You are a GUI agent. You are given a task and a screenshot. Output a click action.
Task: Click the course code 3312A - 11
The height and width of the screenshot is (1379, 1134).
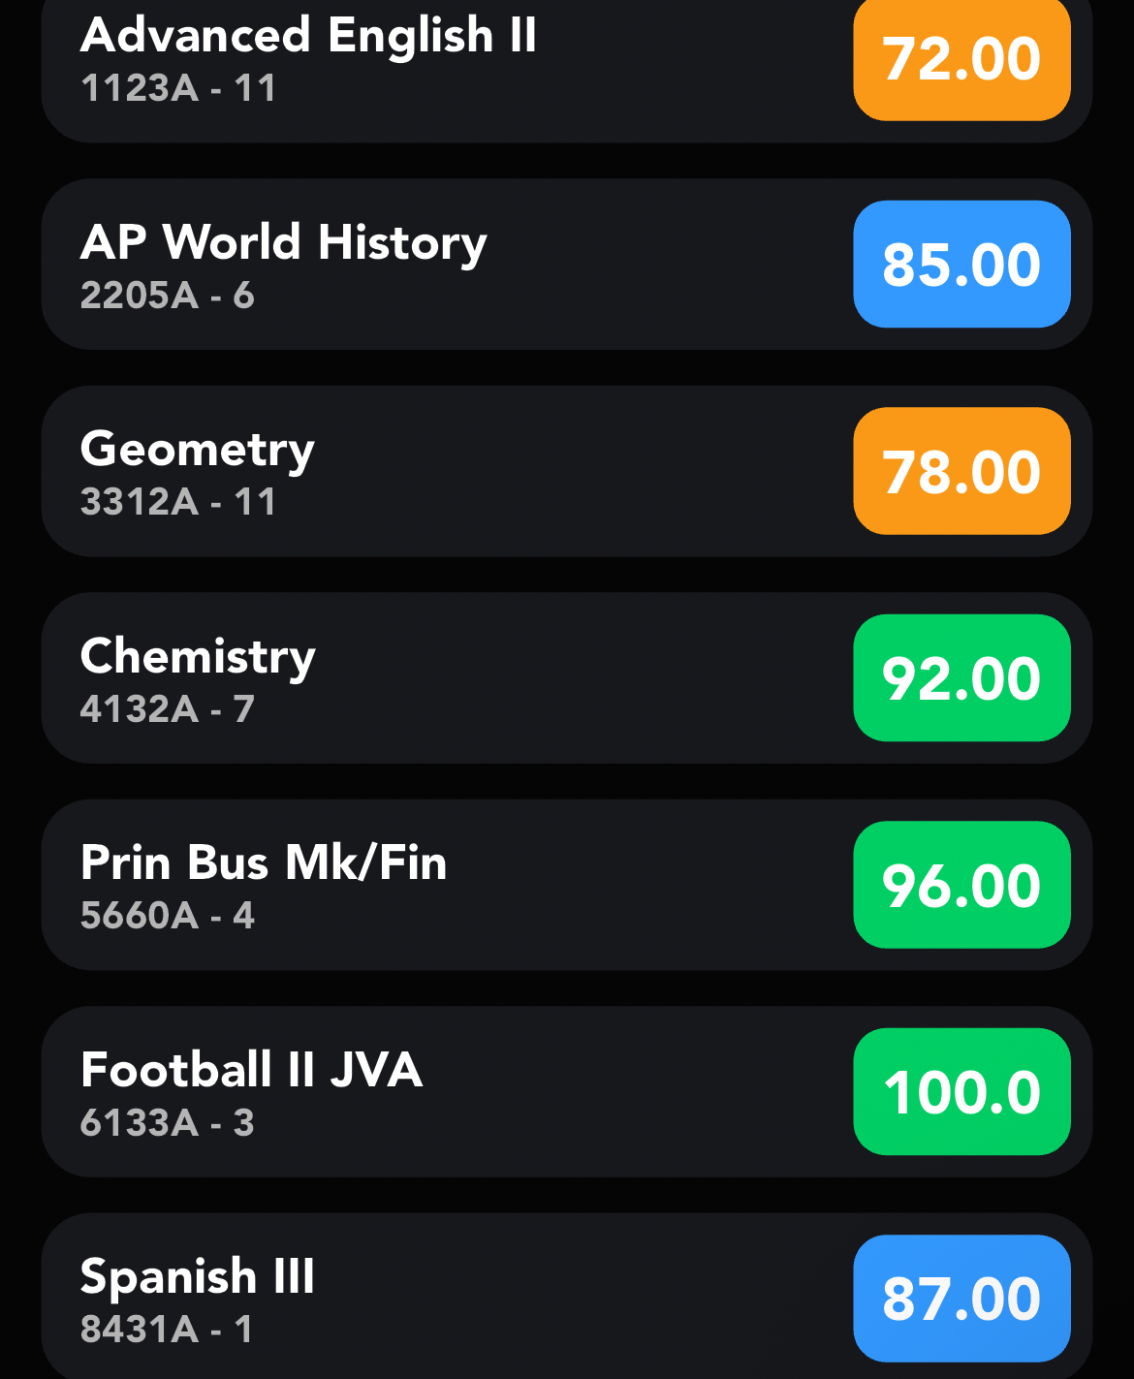tap(178, 502)
